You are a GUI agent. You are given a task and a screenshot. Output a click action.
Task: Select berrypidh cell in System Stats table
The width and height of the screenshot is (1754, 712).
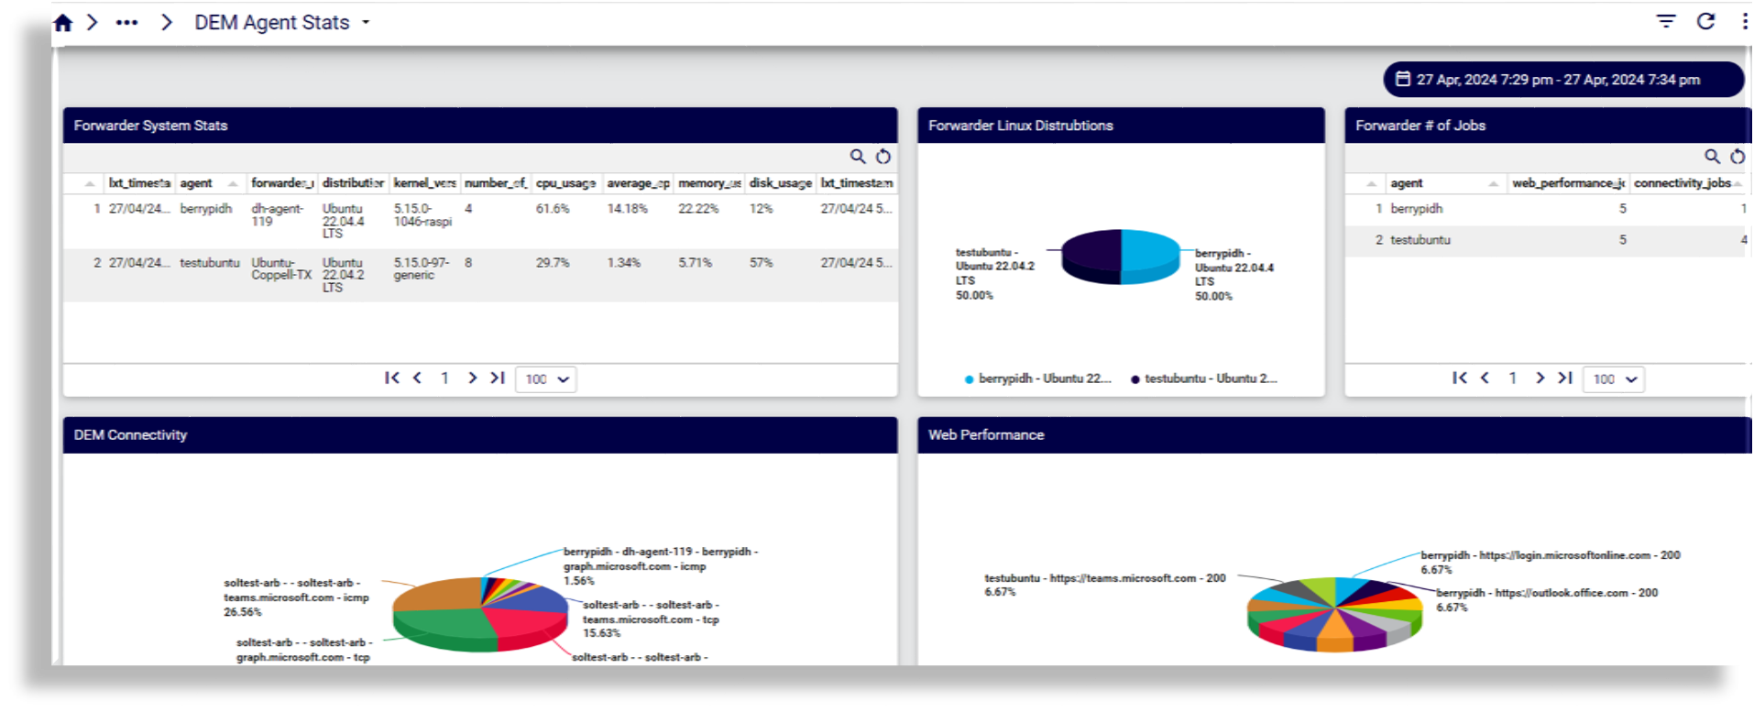(206, 209)
